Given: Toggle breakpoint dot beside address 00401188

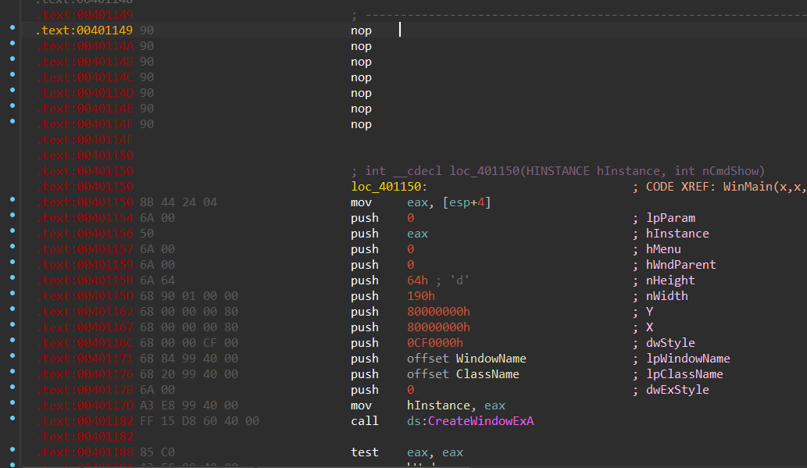Looking at the screenshot, I should pyautogui.click(x=12, y=449).
